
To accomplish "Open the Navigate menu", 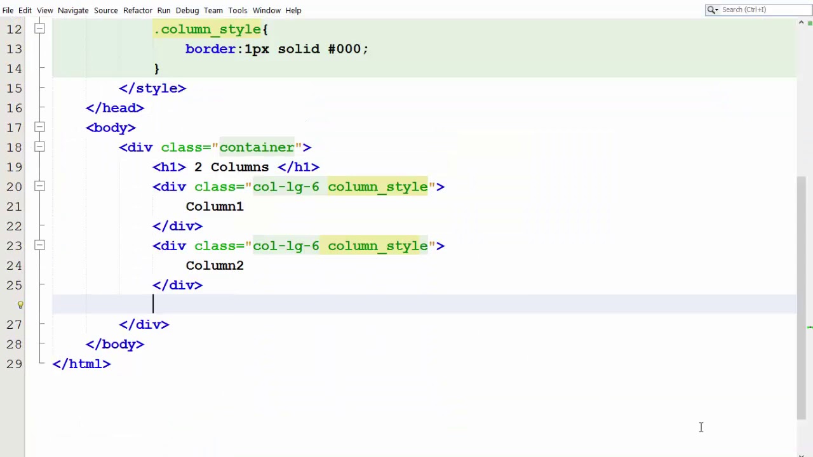I will coord(73,10).
